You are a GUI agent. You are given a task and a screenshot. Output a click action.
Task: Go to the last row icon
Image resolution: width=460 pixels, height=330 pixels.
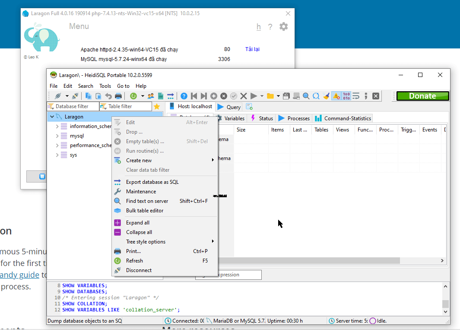(203, 96)
